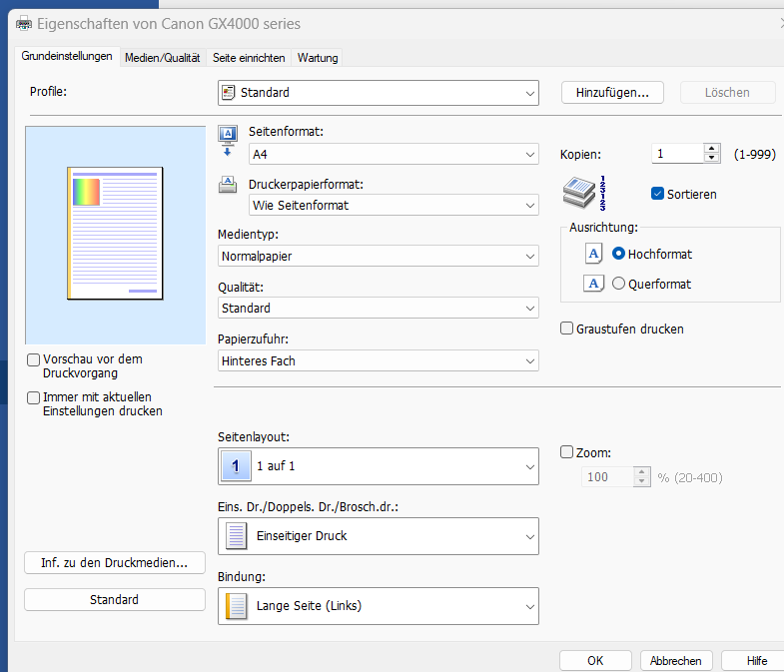Click the '1 auf 1' layout icon
This screenshot has height=672, width=784.
click(236, 466)
